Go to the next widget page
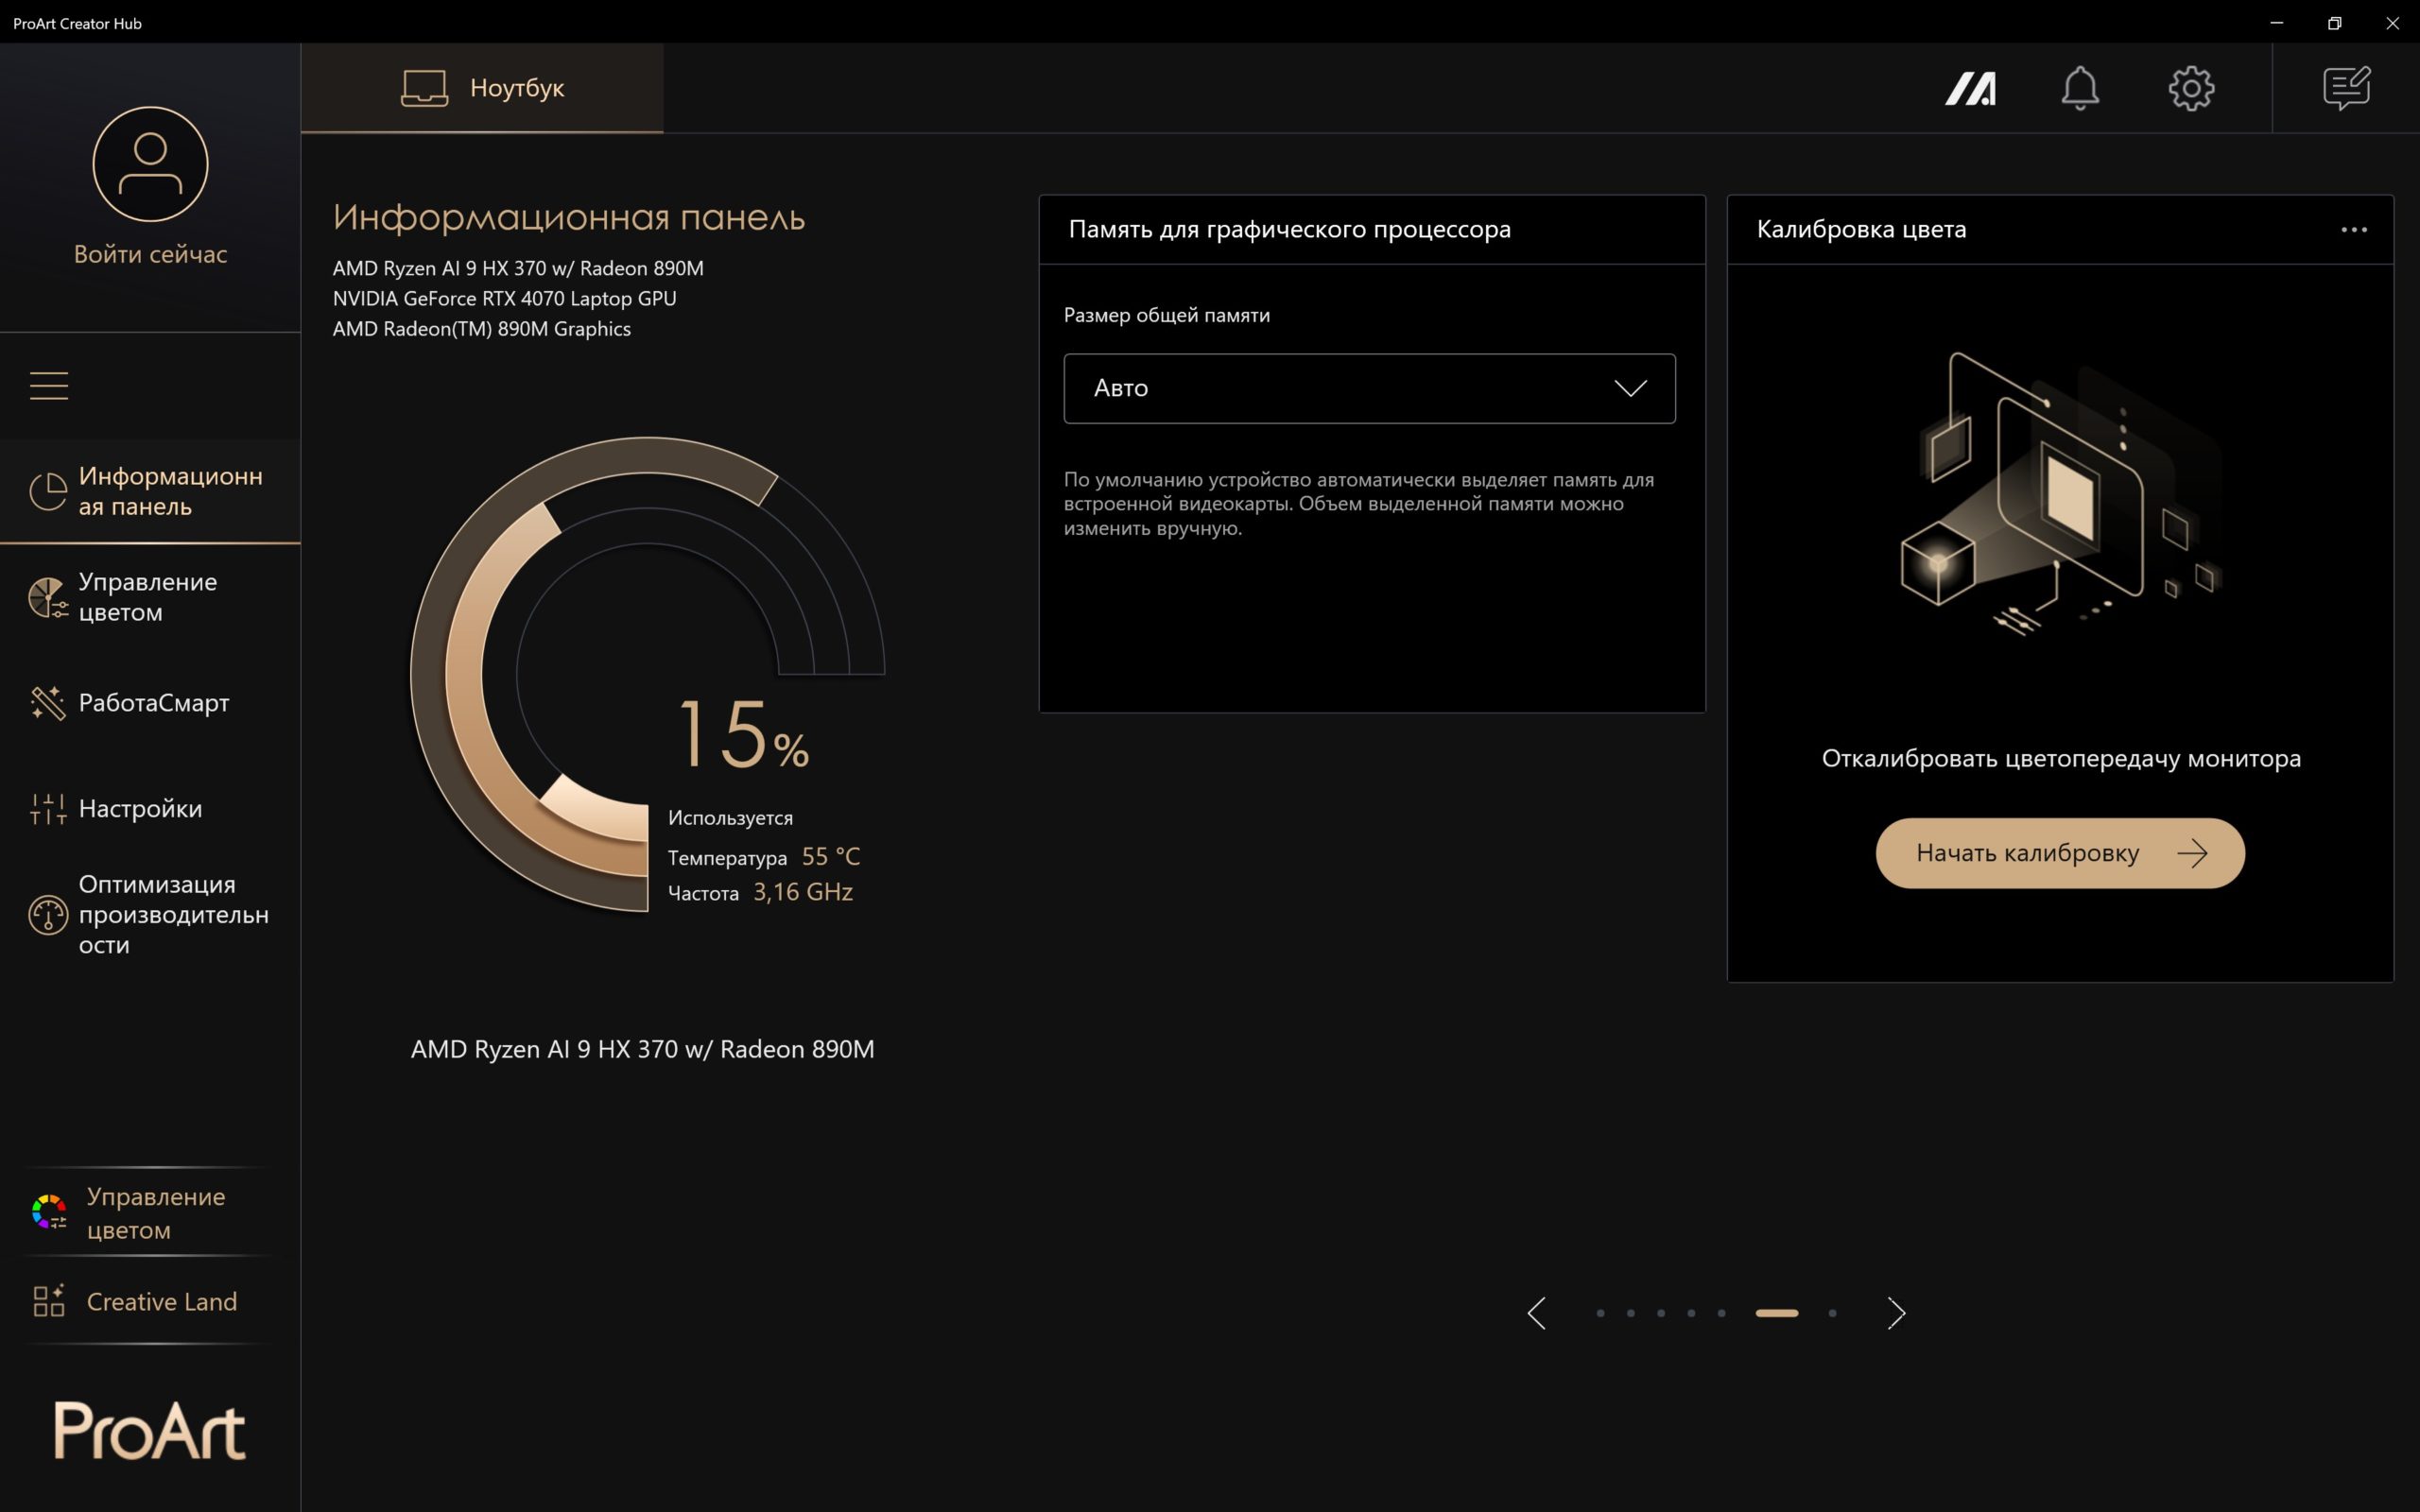 [1896, 1313]
